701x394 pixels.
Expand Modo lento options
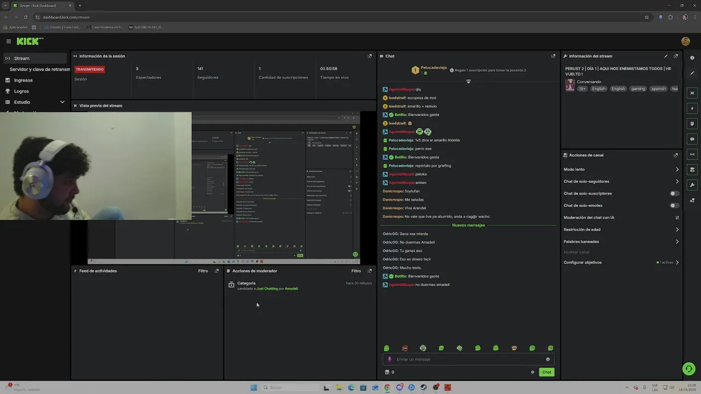click(677, 169)
